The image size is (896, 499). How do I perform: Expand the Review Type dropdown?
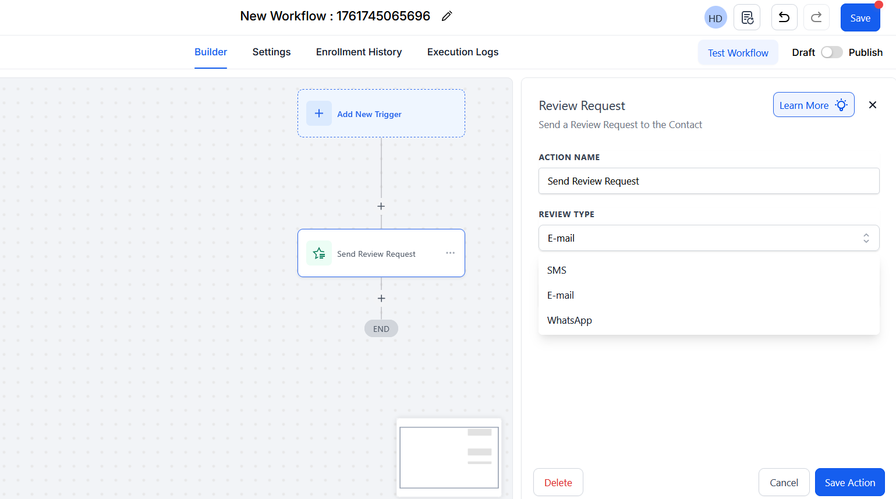[709, 238]
